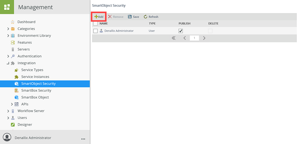Expand the Users tree node
Viewport: 299px width, 144px height.
pos(8,118)
